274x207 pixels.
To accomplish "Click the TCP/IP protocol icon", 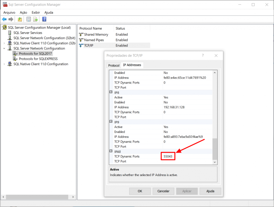I will point(81,45).
